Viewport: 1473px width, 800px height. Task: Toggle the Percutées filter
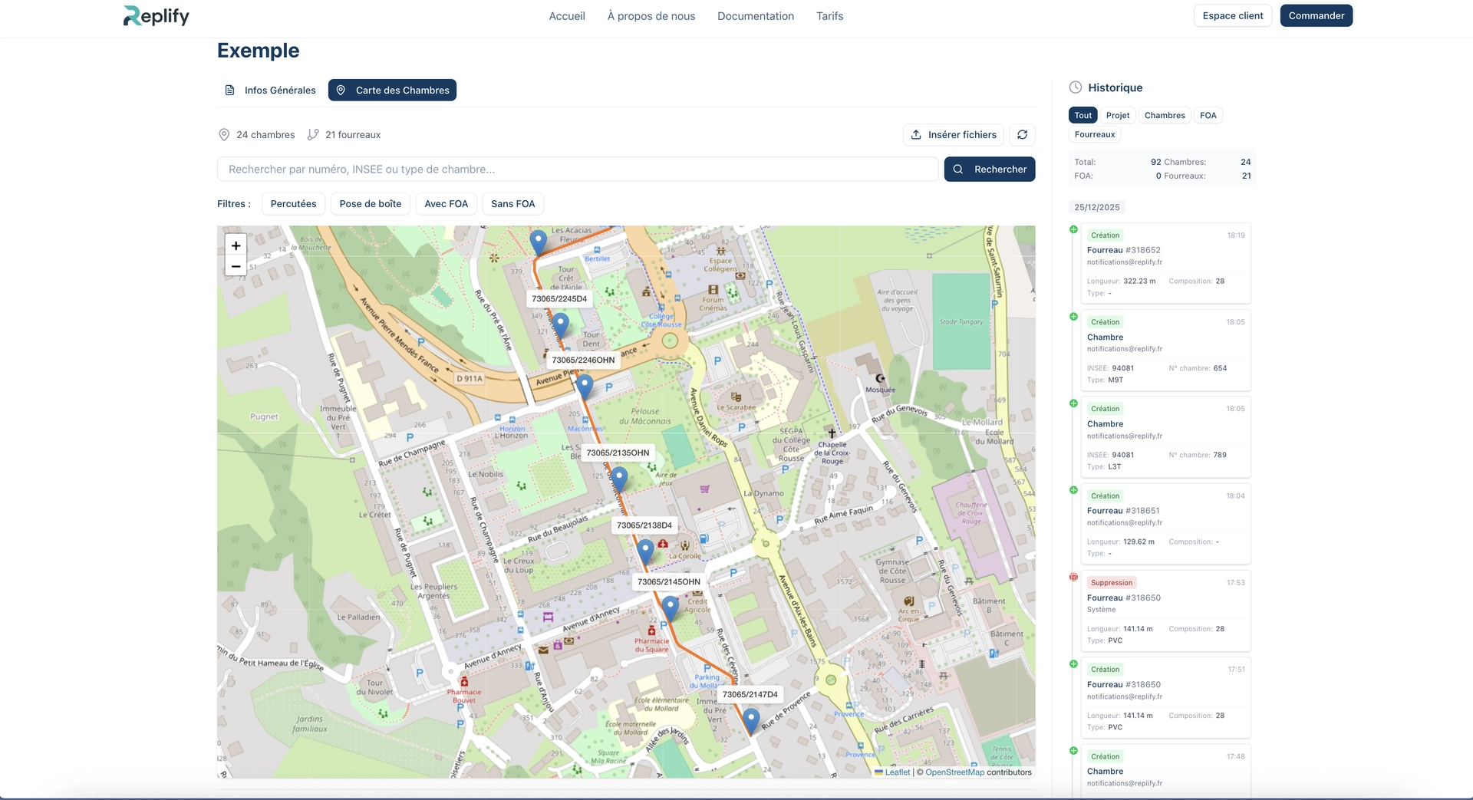click(293, 204)
